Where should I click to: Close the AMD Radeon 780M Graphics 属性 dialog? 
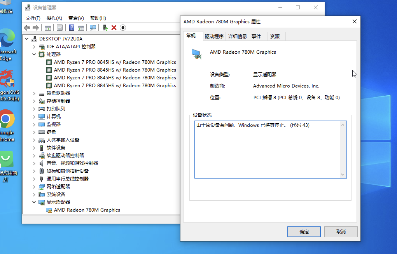click(x=355, y=21)
